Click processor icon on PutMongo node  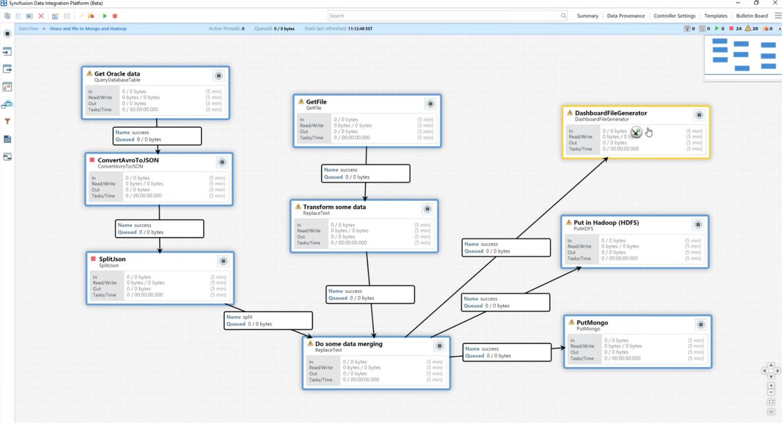[x=700, y=324]
